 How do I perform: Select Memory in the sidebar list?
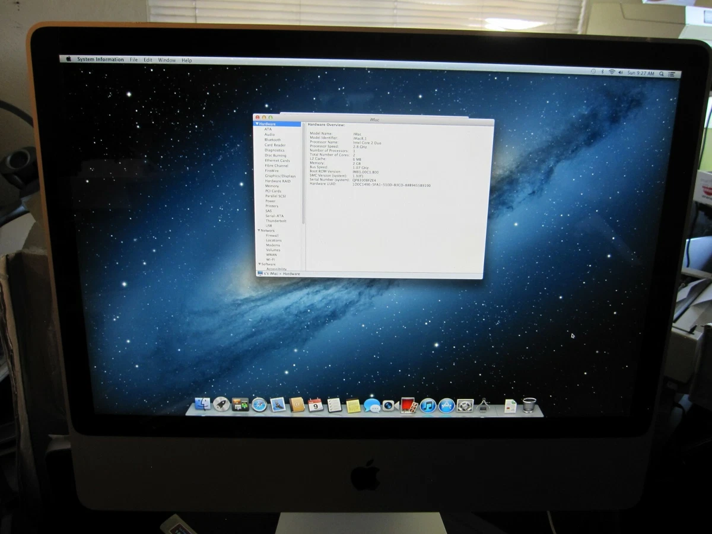(x=272, y=186)
